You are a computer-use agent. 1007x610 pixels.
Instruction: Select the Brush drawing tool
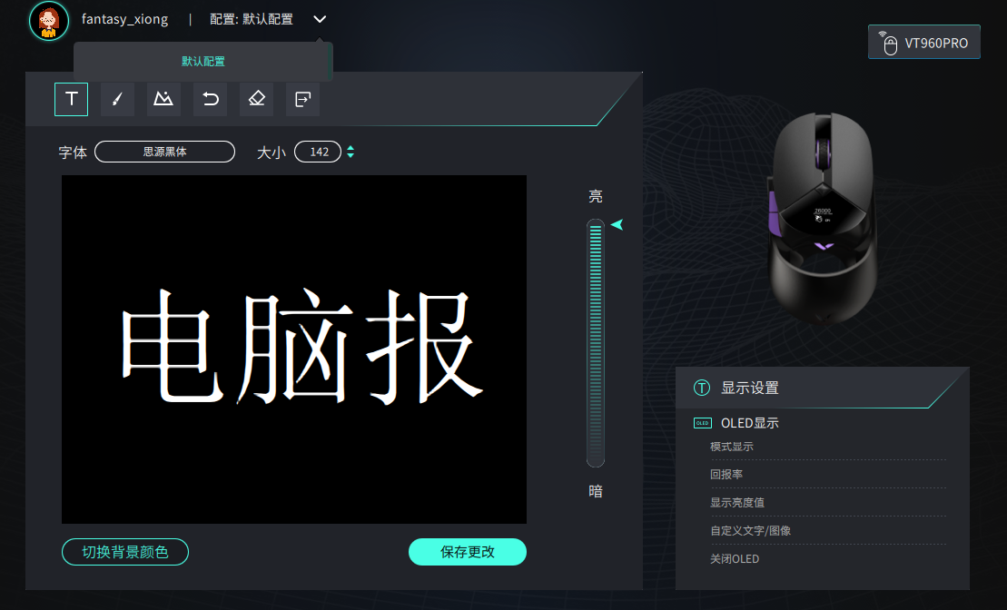117,99
